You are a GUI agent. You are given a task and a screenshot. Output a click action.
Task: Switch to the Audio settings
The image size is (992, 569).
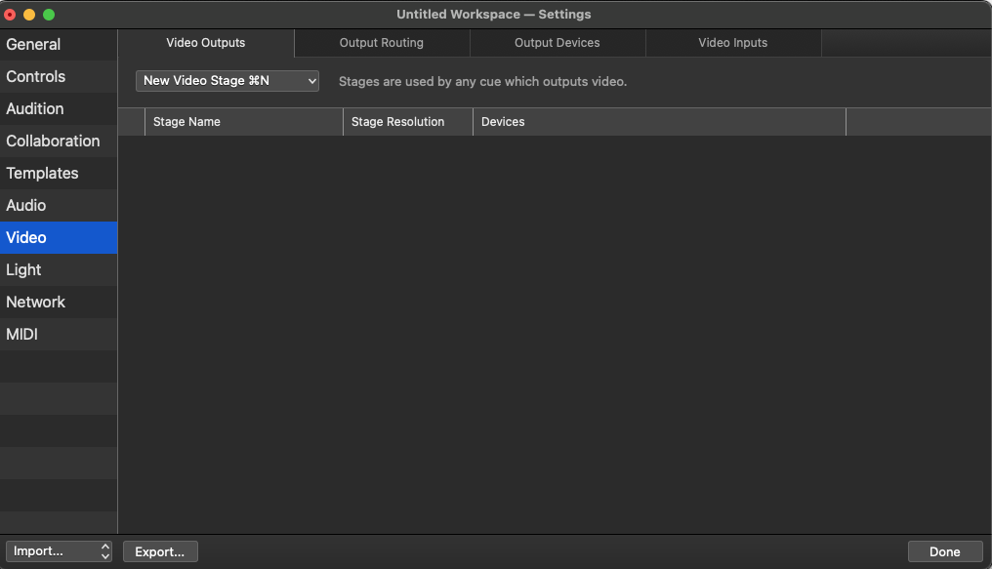pyautogui.click(x=27, y=205)
